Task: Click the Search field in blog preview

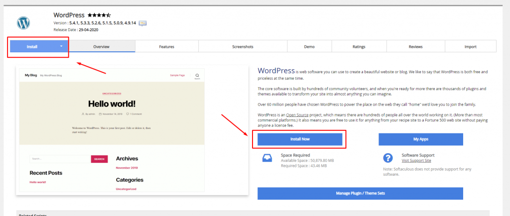Action: (x=60, y=159)
